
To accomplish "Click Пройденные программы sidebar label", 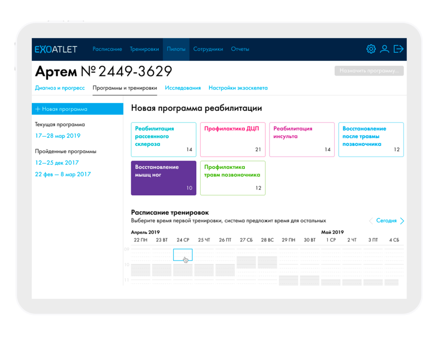I will tap(66, 151).
